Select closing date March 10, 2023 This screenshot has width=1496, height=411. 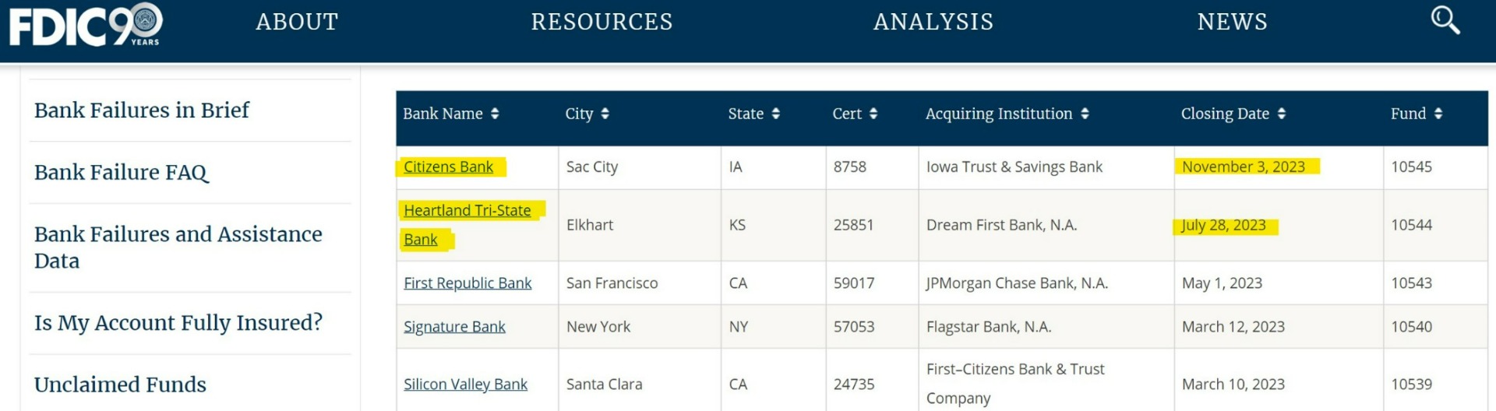pyautogui.click(x=1233, y=385)
